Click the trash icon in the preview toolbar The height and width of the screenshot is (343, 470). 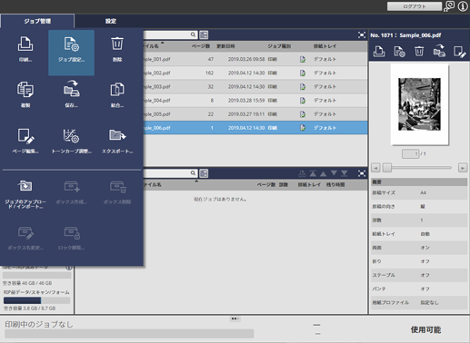click(419, 52)
